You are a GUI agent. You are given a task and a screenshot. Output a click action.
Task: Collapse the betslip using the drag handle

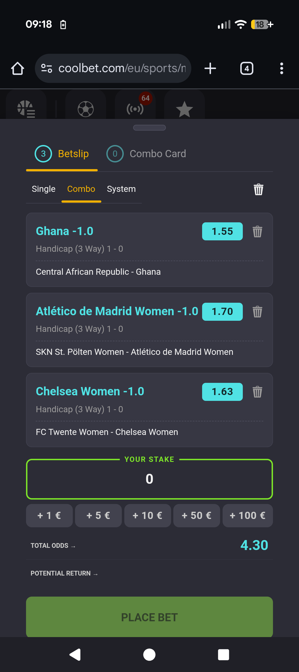[x=149, y=128]
